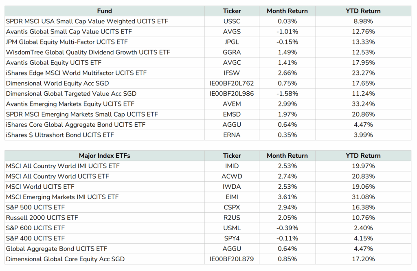Click the IMID ticker cell
417x271 pixels.
point(232,166)
